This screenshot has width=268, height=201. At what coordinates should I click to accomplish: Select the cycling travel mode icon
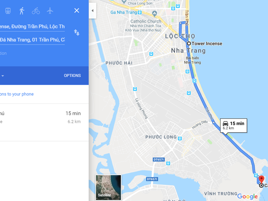pos(36,11)
